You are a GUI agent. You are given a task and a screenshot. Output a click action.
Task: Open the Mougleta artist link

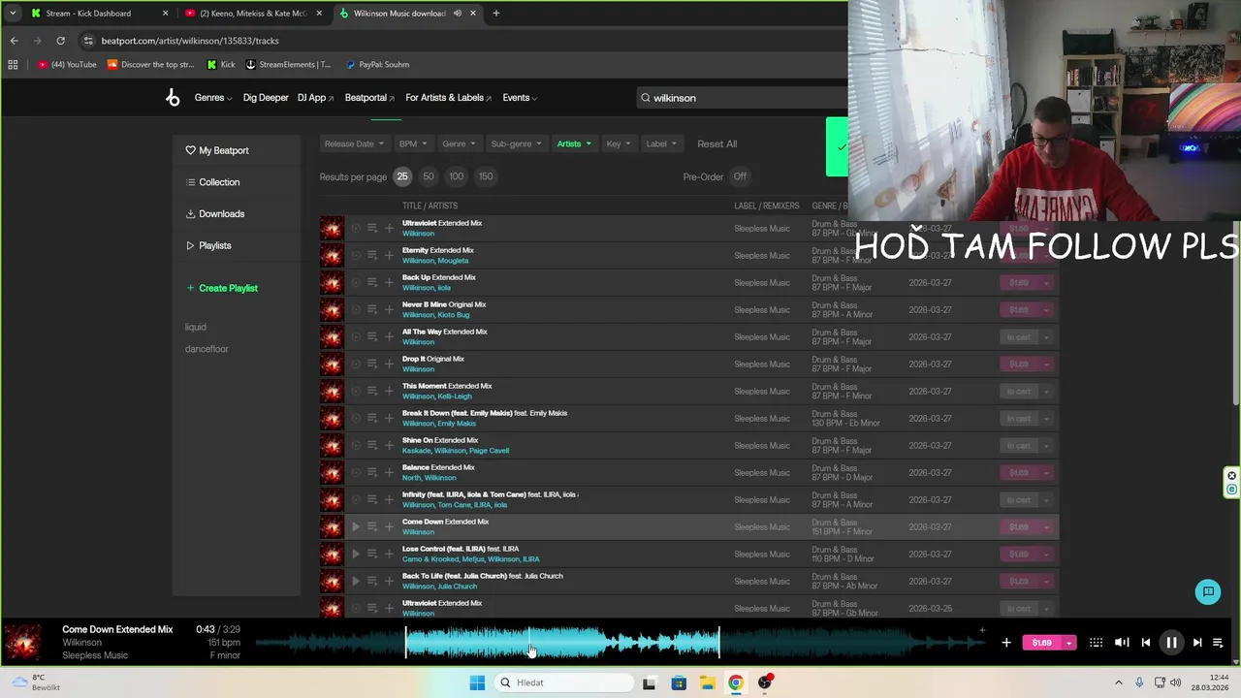pos(453,261)
